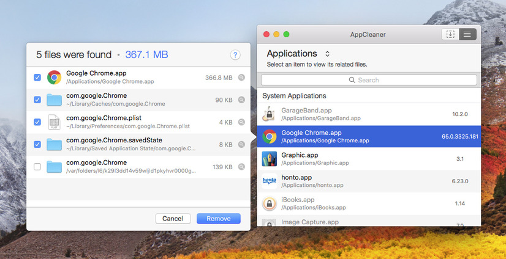The height and width of the screenshot is (259, 506).
Task: Reveal the 90 KB Caches folder via magnifier
Action: point(241,100)
